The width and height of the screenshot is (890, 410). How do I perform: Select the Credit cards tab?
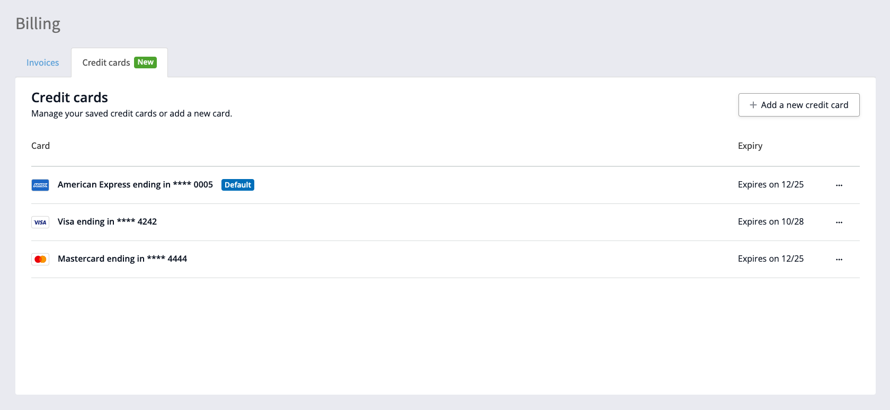pos(106,63)
